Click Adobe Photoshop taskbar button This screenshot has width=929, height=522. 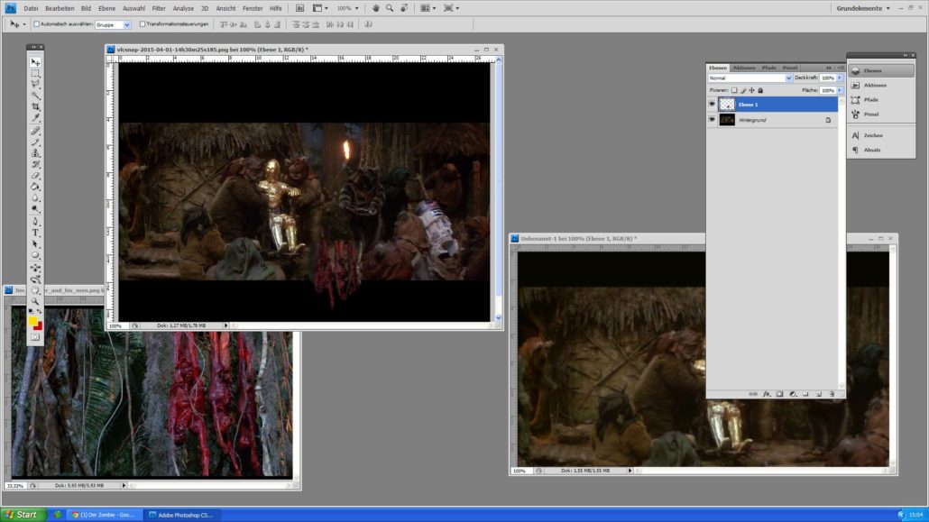[x=182, y=515]
